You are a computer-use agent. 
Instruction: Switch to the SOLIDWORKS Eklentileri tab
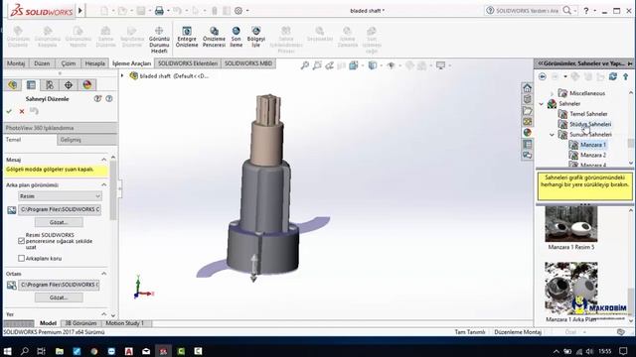pos(188,63)
